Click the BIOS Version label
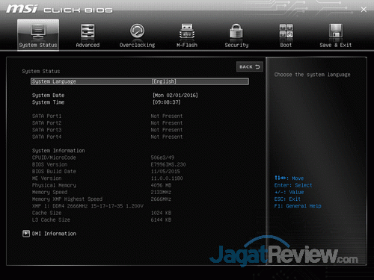This screenshot has height=280, width=374. (49, 164)
